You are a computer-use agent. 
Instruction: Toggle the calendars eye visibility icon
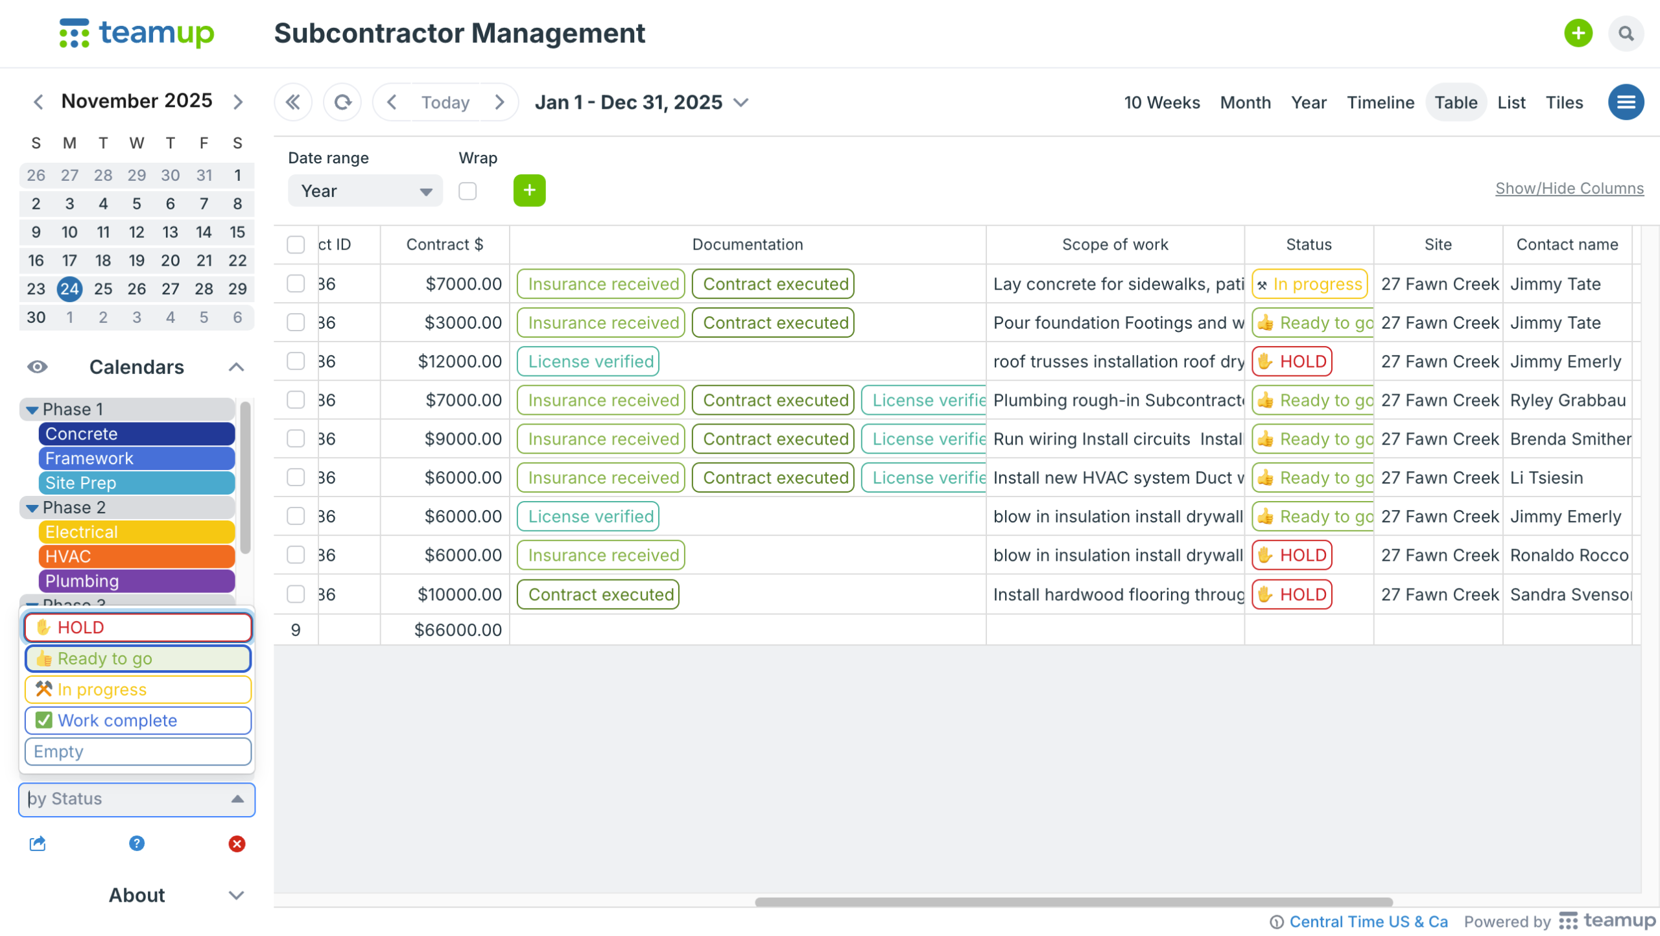[x=38, y=367]
